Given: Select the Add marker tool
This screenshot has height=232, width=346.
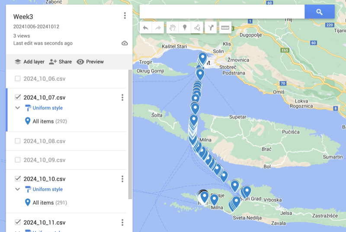Looking at the screenshot, I should tap(185, 28).
